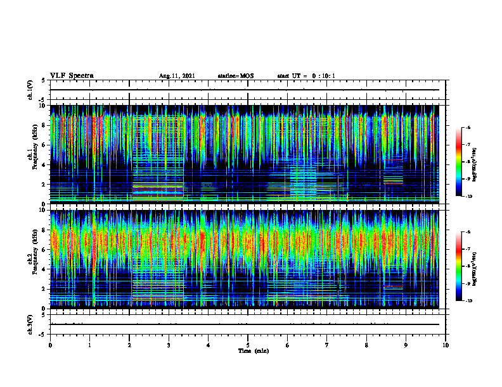
Task: Click the ch.2 spectrogram colorbar
Action: click(459, 266)
